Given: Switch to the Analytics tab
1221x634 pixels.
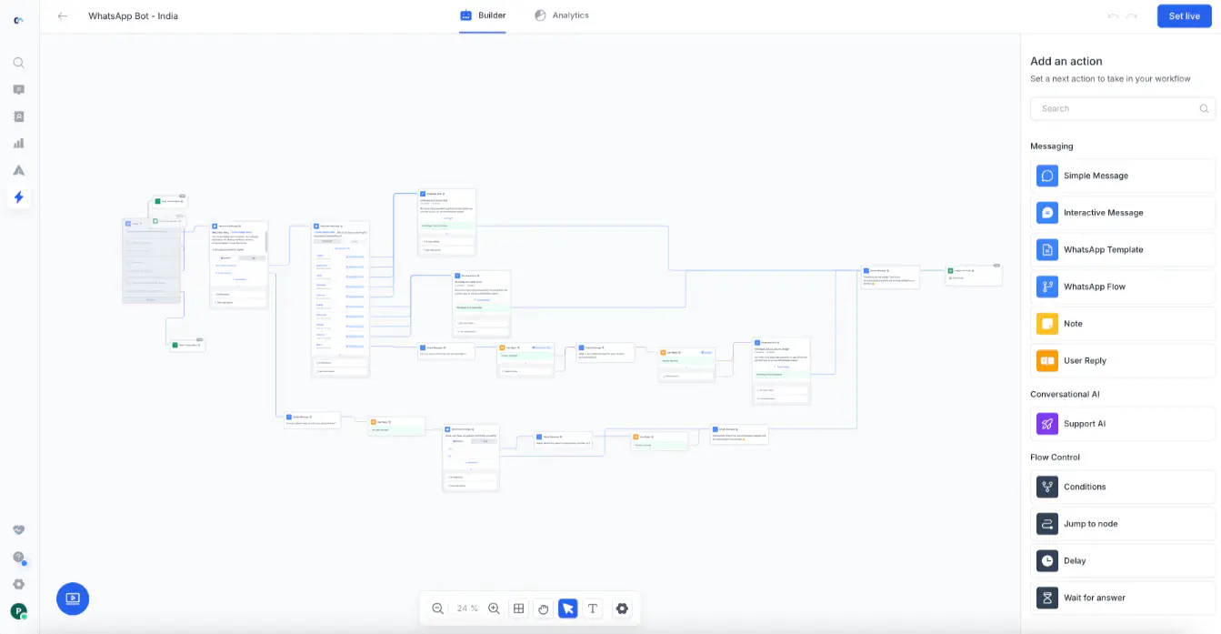Looking at the screenshot, I should tap(562, 15).
